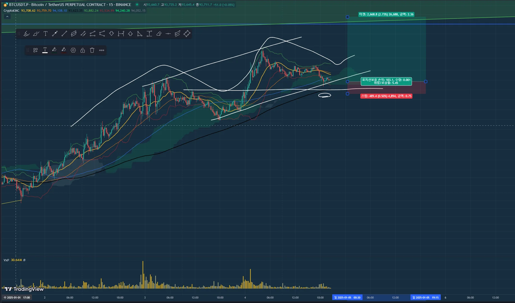
Task: Click the position profit and risk/reward label
Action: coord(386,81)
